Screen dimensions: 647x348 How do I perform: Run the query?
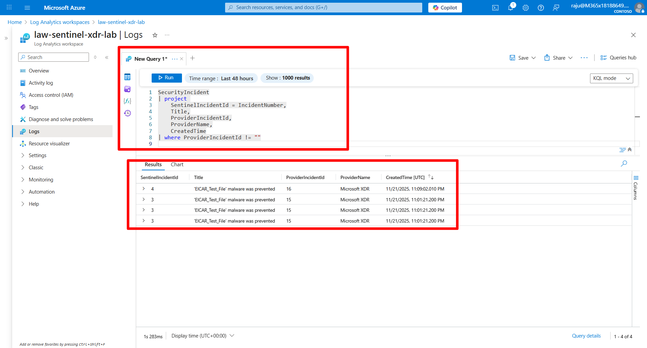click(x=166, y=78)
